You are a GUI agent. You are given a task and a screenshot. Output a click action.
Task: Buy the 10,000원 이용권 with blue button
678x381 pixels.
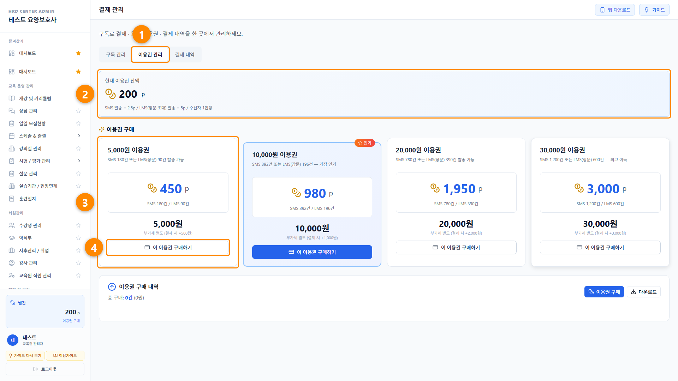click(x=312, y=252)
